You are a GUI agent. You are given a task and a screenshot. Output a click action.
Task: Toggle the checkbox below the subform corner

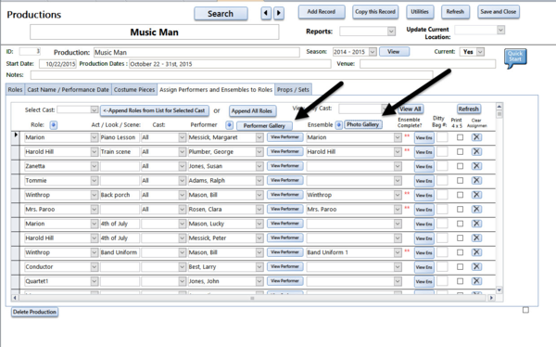(525, 310)
